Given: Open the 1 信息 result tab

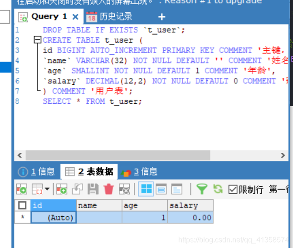Looking at the screenshot, I should pyautogui.click(x=37, y=172).
